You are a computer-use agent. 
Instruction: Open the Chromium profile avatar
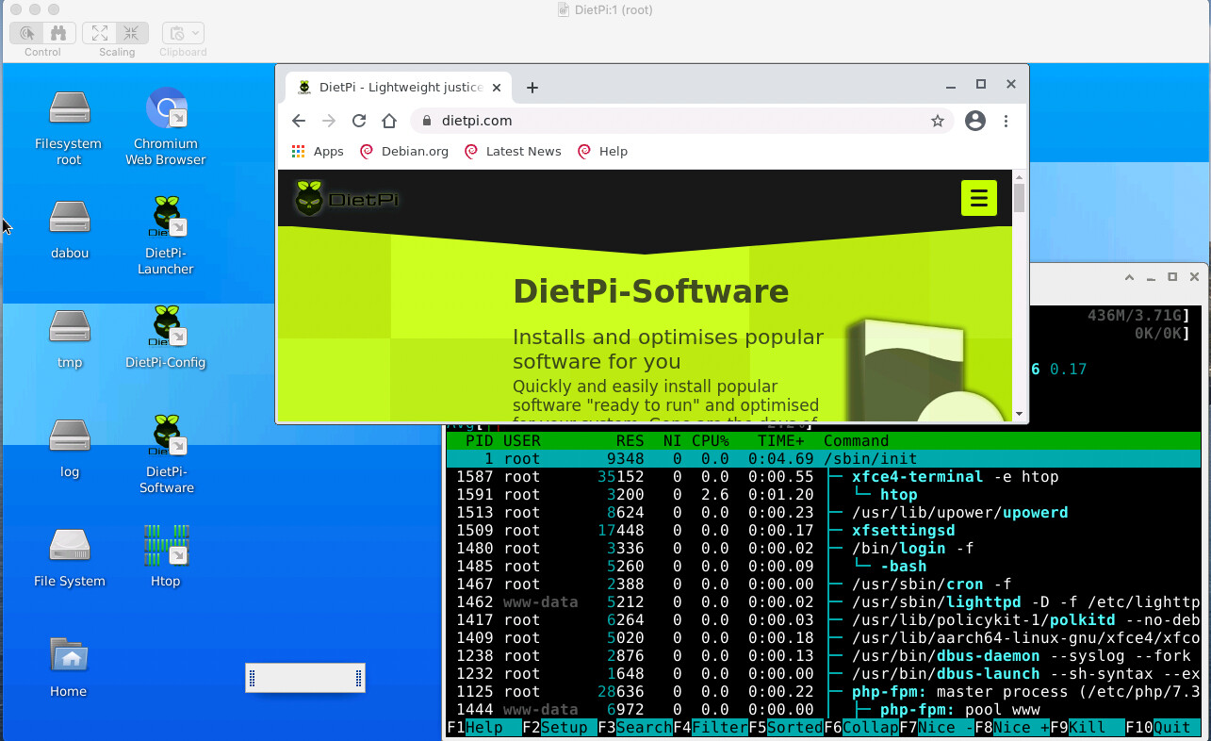pos(975,121)
